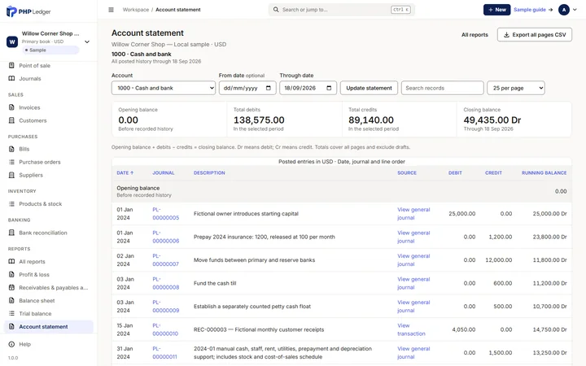The image size is (586, 366).
Task: Open journal PL-00000010
Action: (165, 329)
